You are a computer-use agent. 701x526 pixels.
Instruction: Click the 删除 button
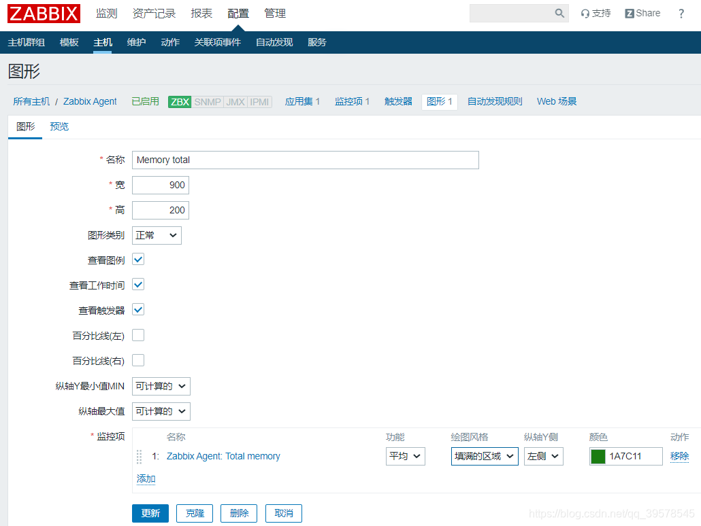pyautogui.click(x=239, y=514)
